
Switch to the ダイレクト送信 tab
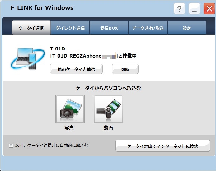pyautogui.click(x=70, y=27)
